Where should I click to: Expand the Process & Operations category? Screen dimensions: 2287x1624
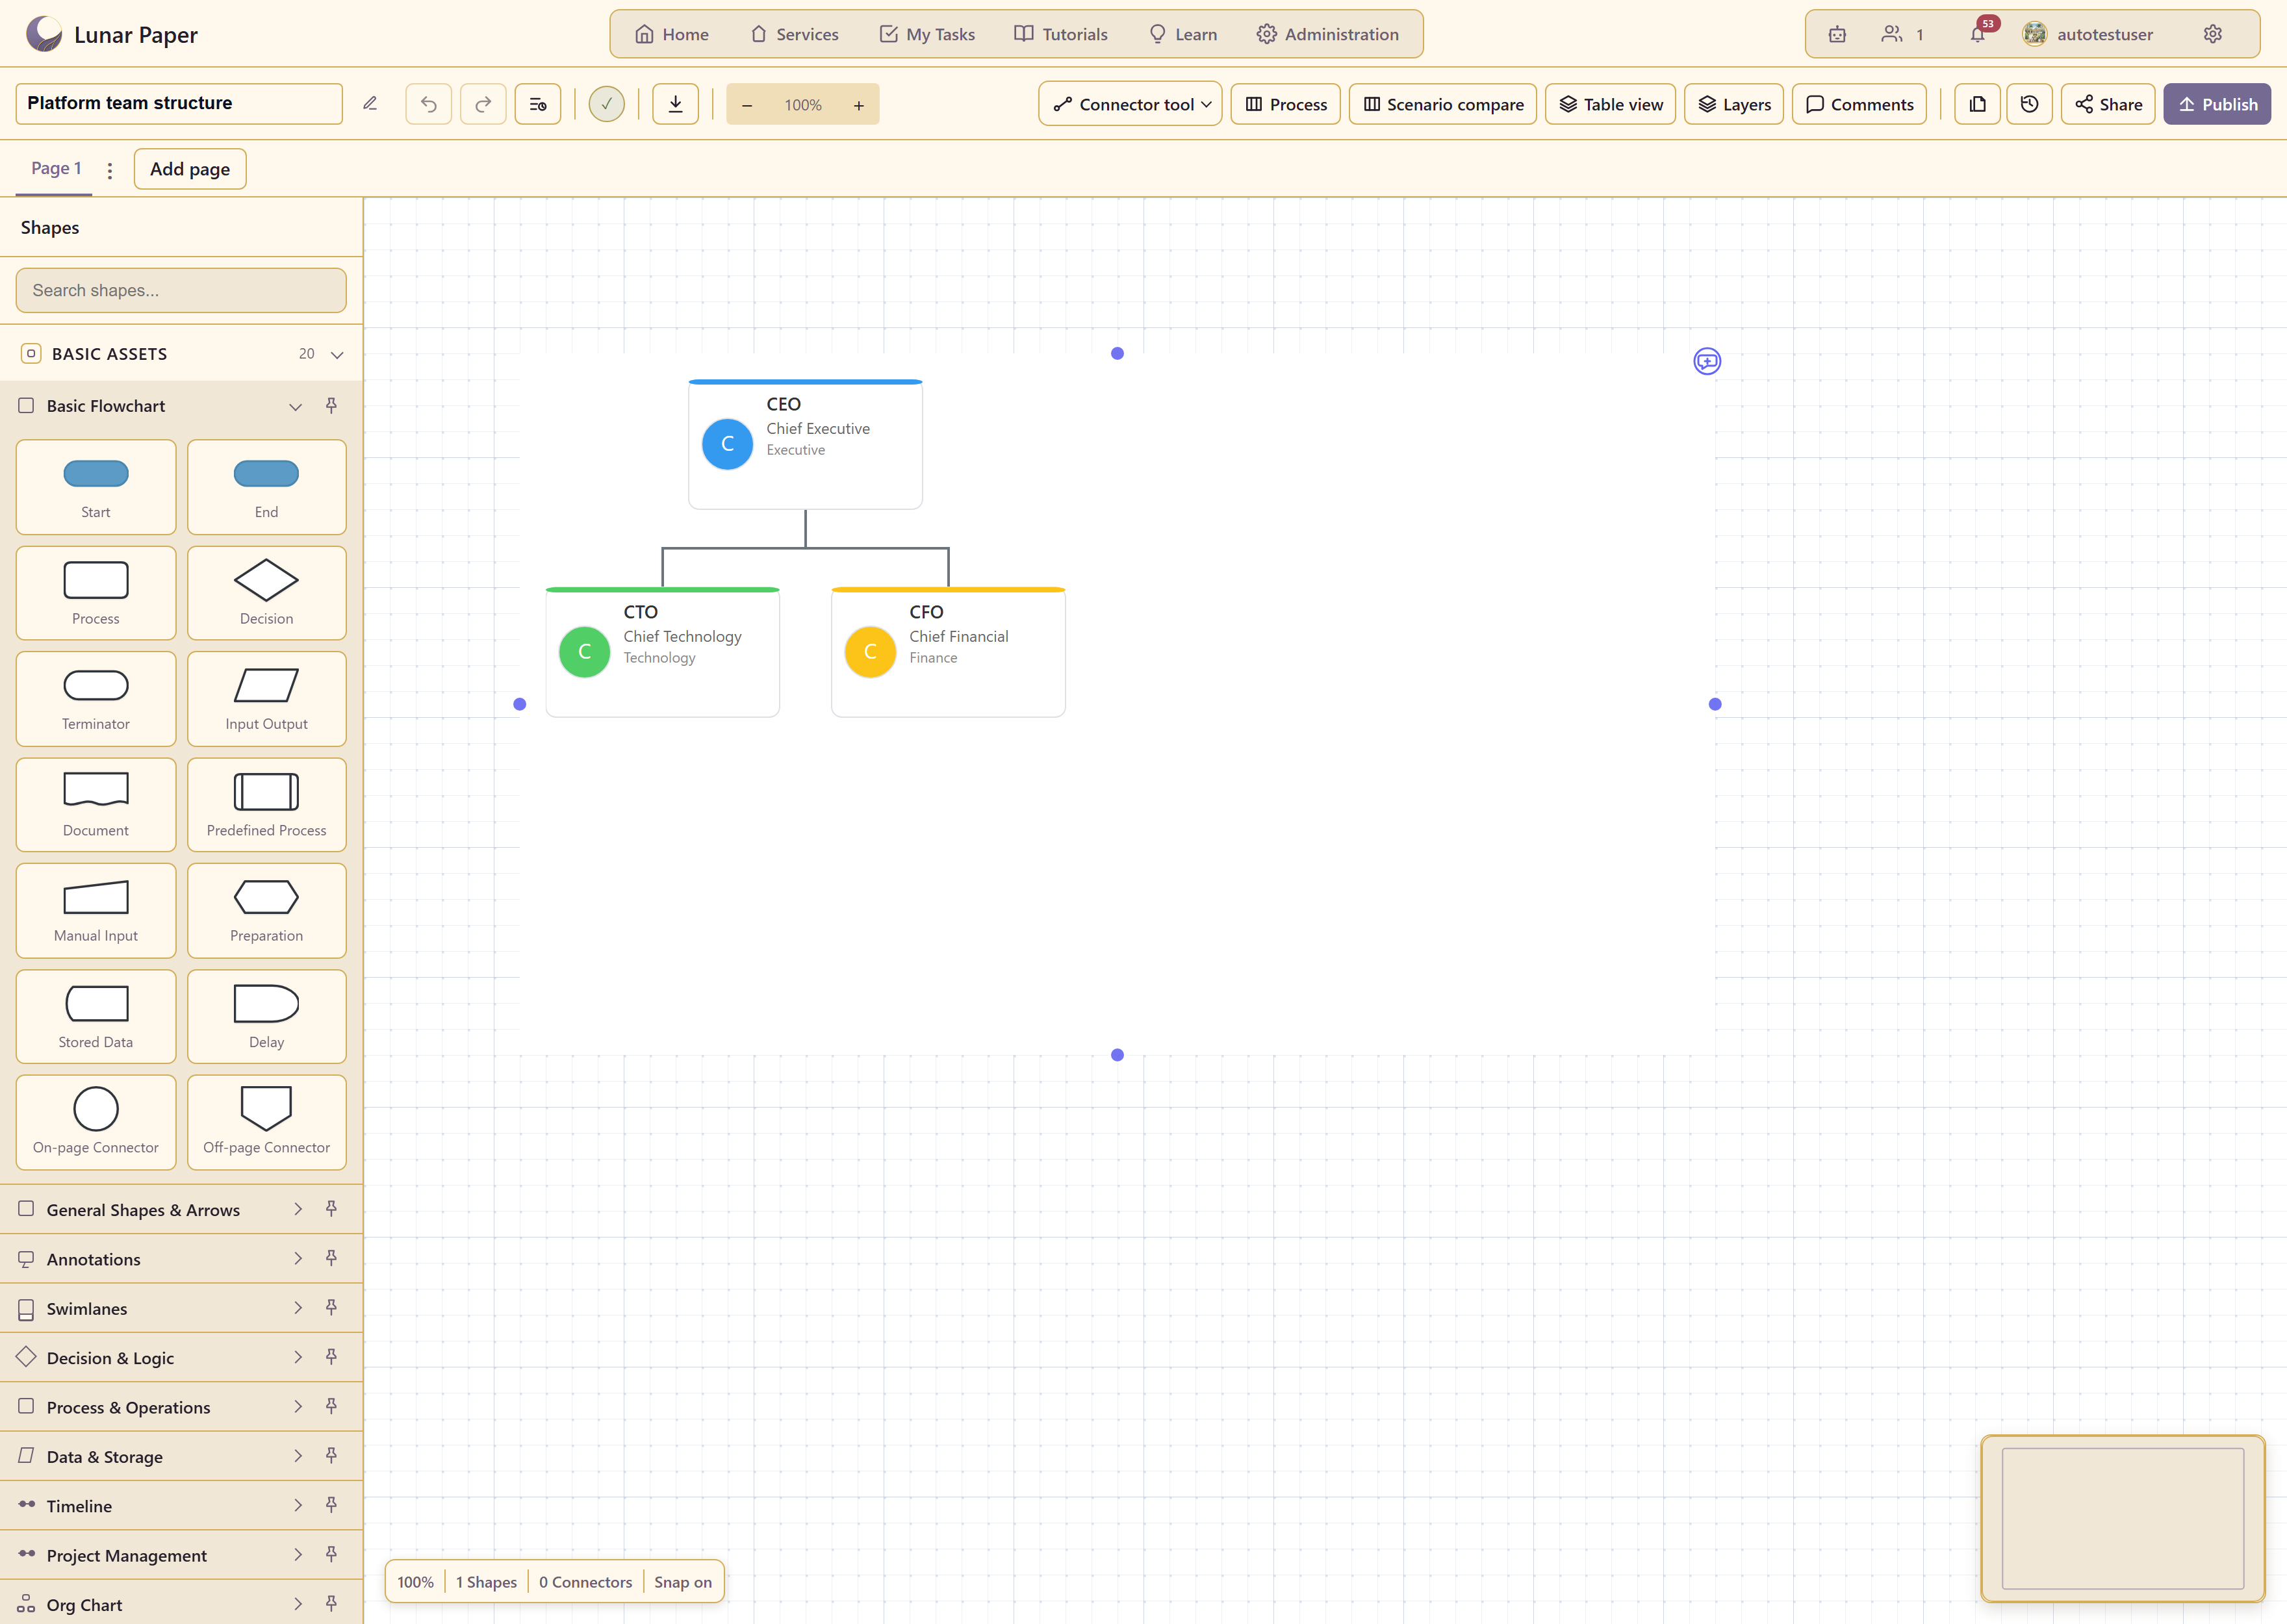pyautogui.click(x=298, y=1406)
